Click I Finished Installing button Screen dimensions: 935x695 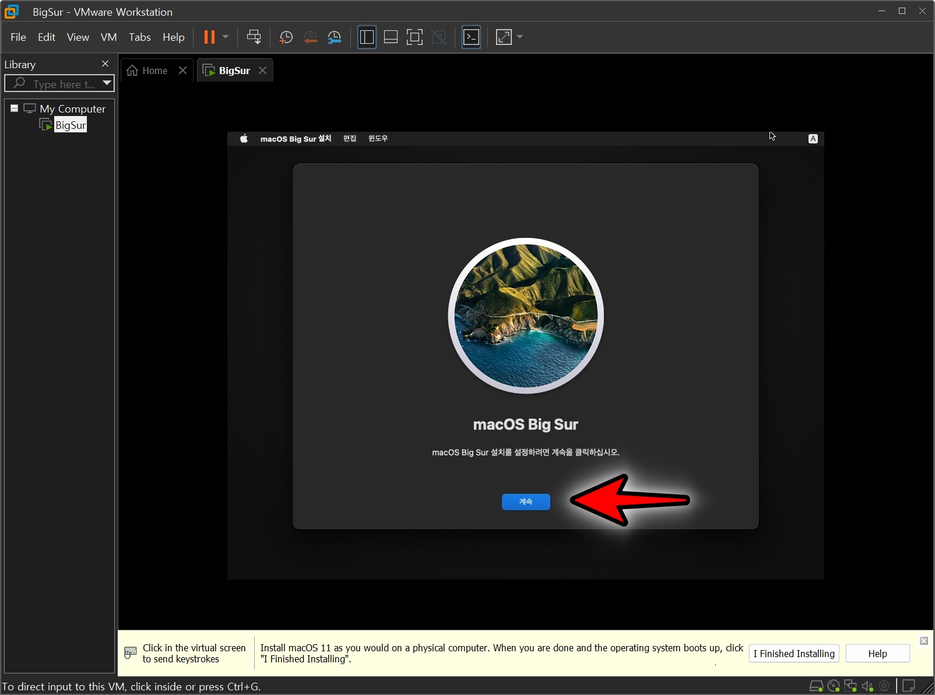tap(794, 654)
